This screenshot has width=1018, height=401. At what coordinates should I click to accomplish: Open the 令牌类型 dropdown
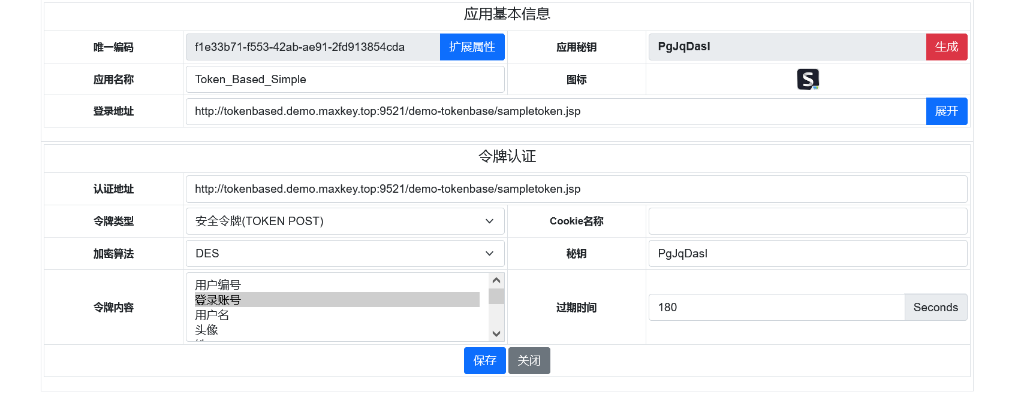pyautogui.click(x=345, y=221)
